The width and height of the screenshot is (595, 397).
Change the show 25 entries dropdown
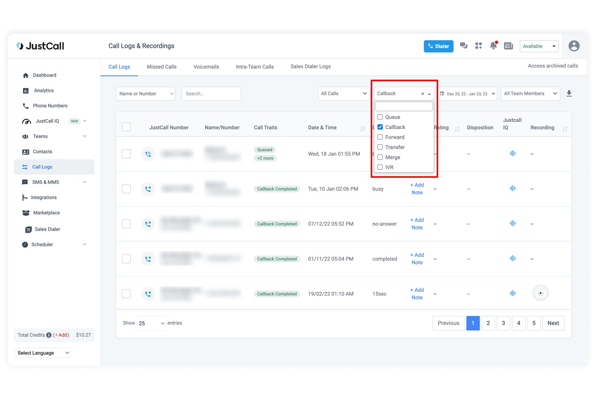pyautogui.click(x=151, y=323)
